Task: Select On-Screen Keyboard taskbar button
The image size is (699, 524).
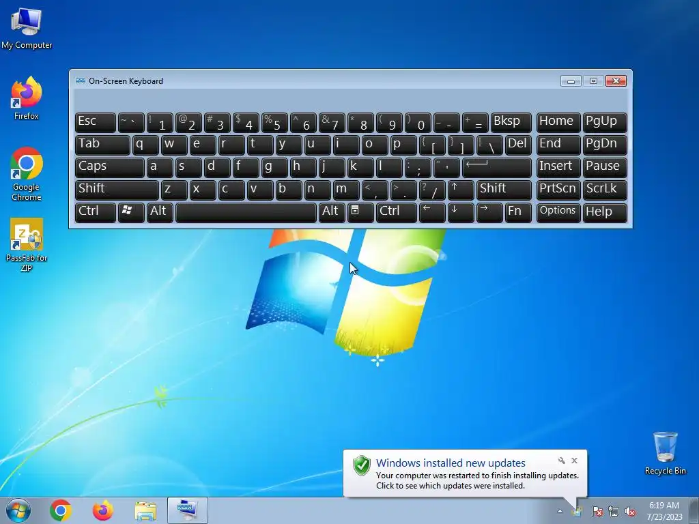Action: 187,510
